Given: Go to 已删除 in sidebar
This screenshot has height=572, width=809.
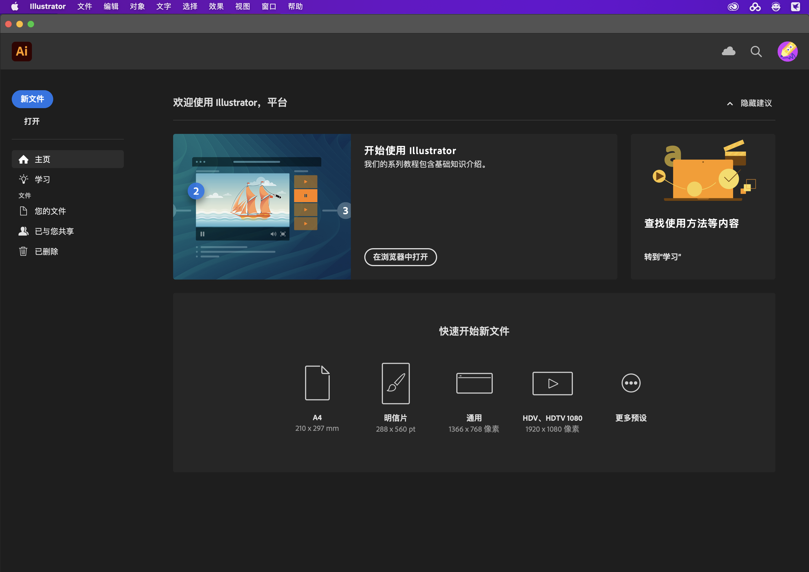Looking at the screenshot, I should (x=46, y=251).
